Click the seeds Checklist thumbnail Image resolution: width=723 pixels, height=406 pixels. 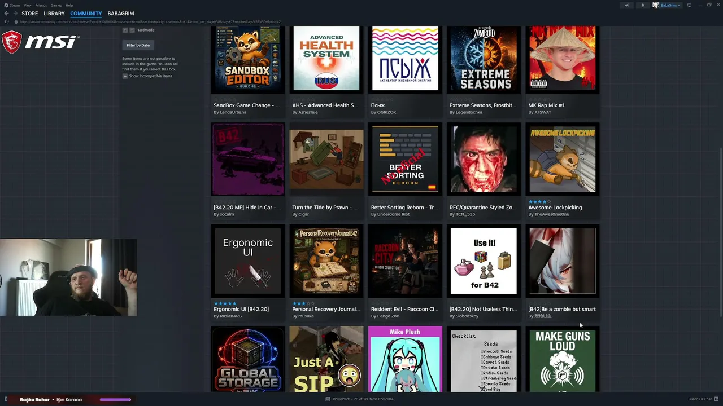tap(484, 360)
